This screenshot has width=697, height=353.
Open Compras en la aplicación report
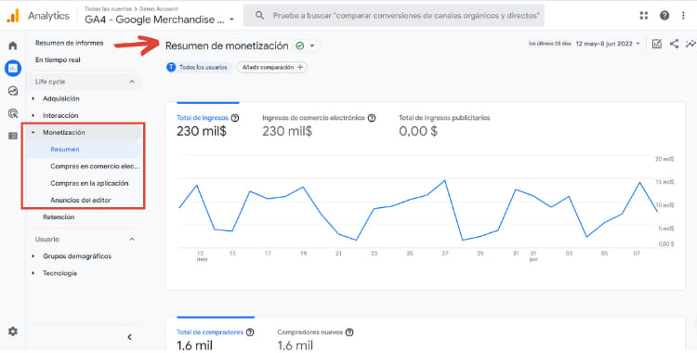point(89,183)
